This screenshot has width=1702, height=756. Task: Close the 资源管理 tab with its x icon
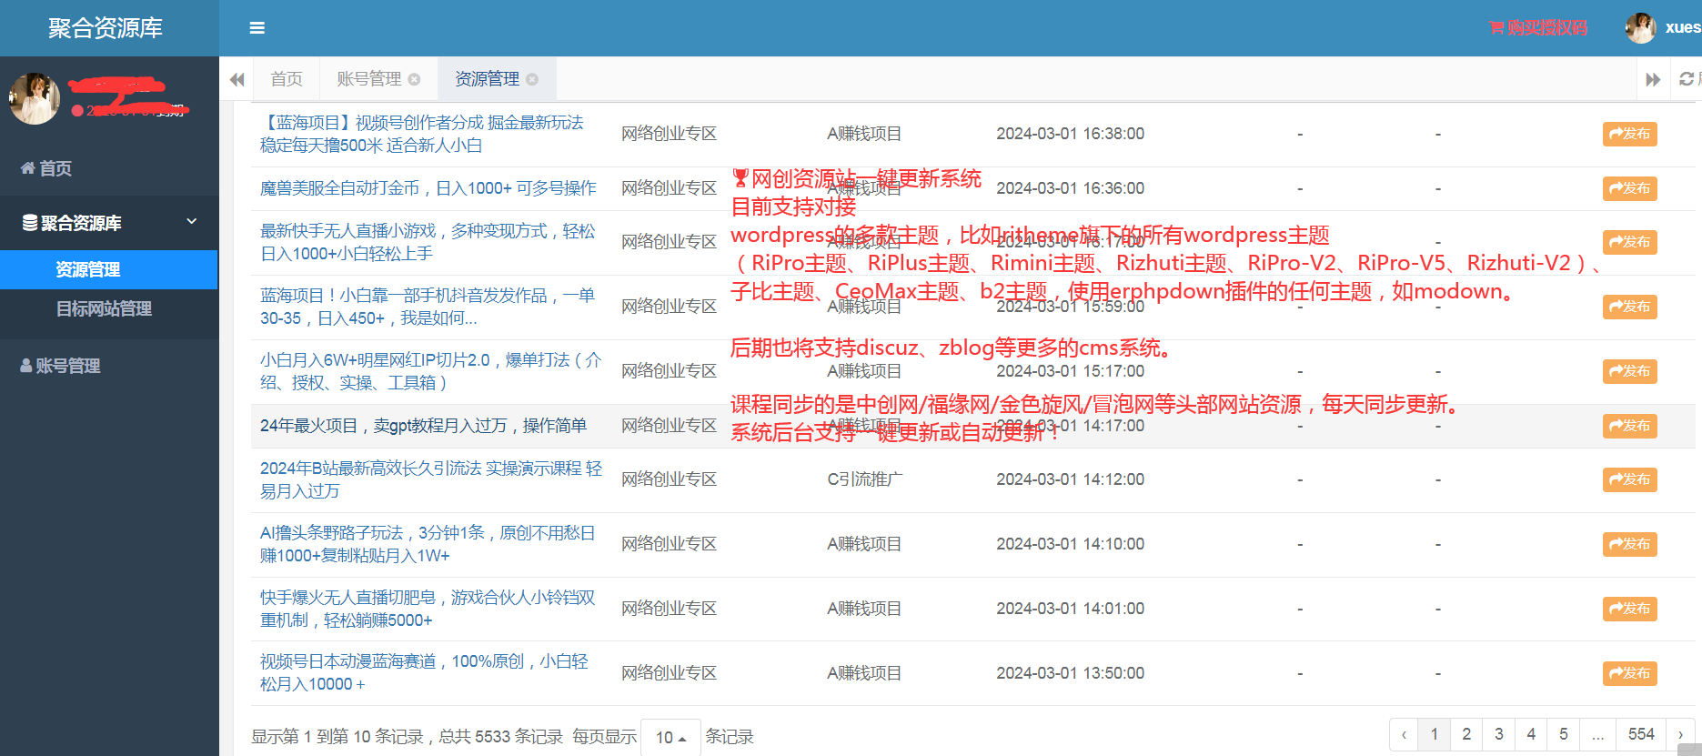(x=532, y=79)
